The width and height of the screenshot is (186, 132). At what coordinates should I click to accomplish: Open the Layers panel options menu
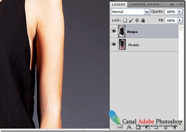181,4
